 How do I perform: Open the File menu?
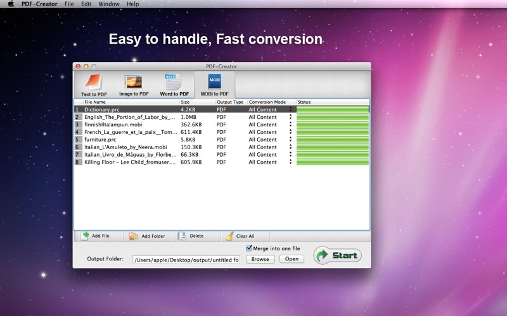pos(69,4)
